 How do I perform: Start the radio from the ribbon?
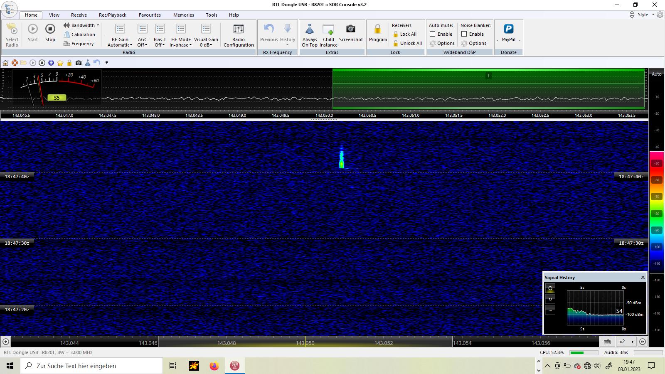(x=33, y=33)
